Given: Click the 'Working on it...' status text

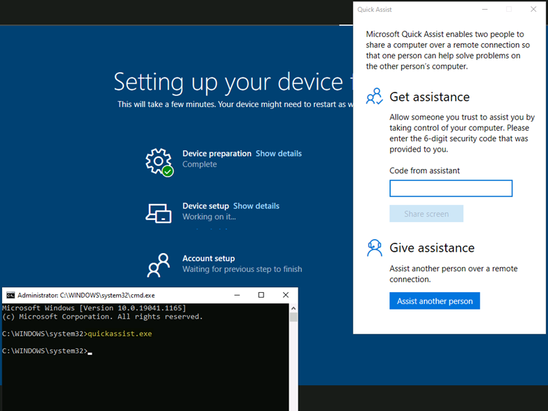Looking at the screenshot, I should coord(209,217).
